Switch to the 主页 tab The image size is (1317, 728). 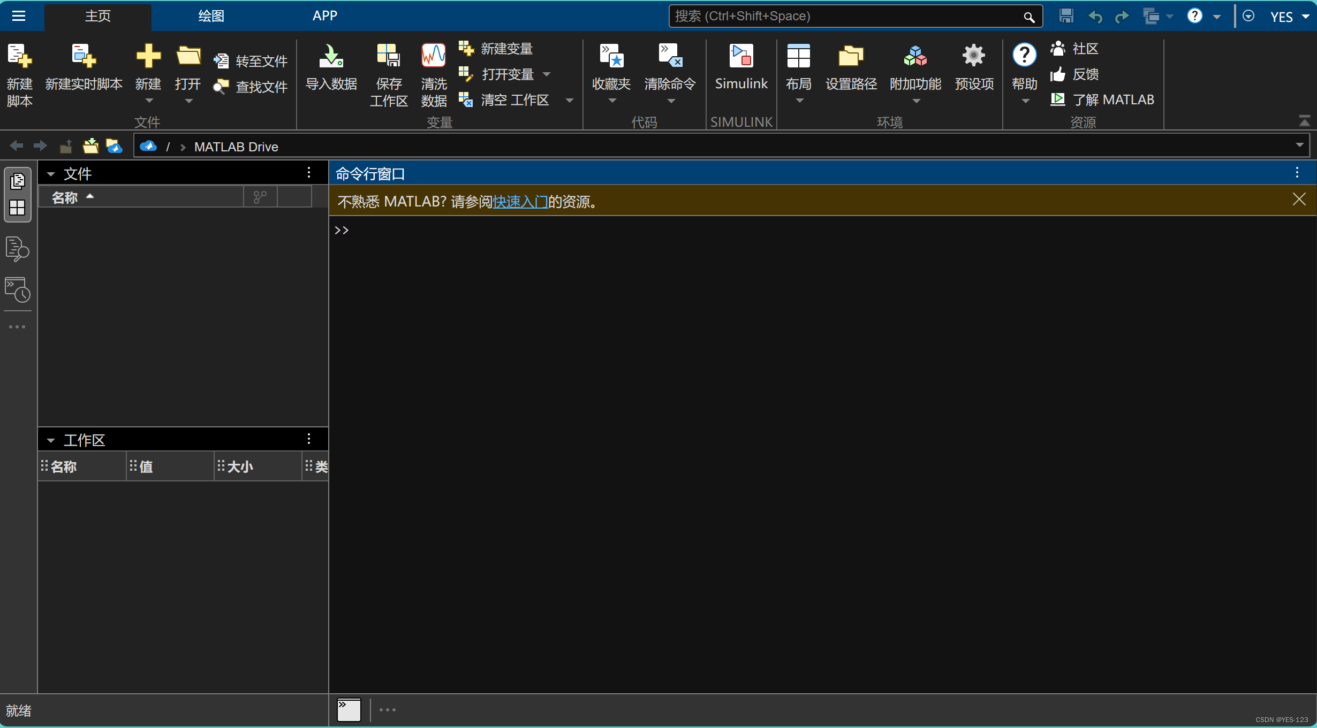coord(98,16)
